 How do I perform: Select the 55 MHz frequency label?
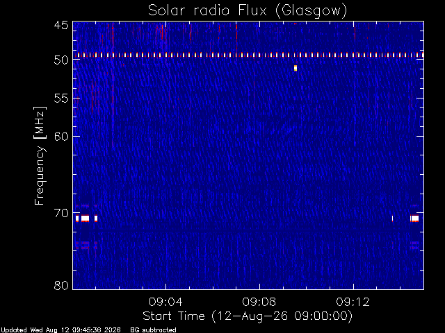click(61, 99)
